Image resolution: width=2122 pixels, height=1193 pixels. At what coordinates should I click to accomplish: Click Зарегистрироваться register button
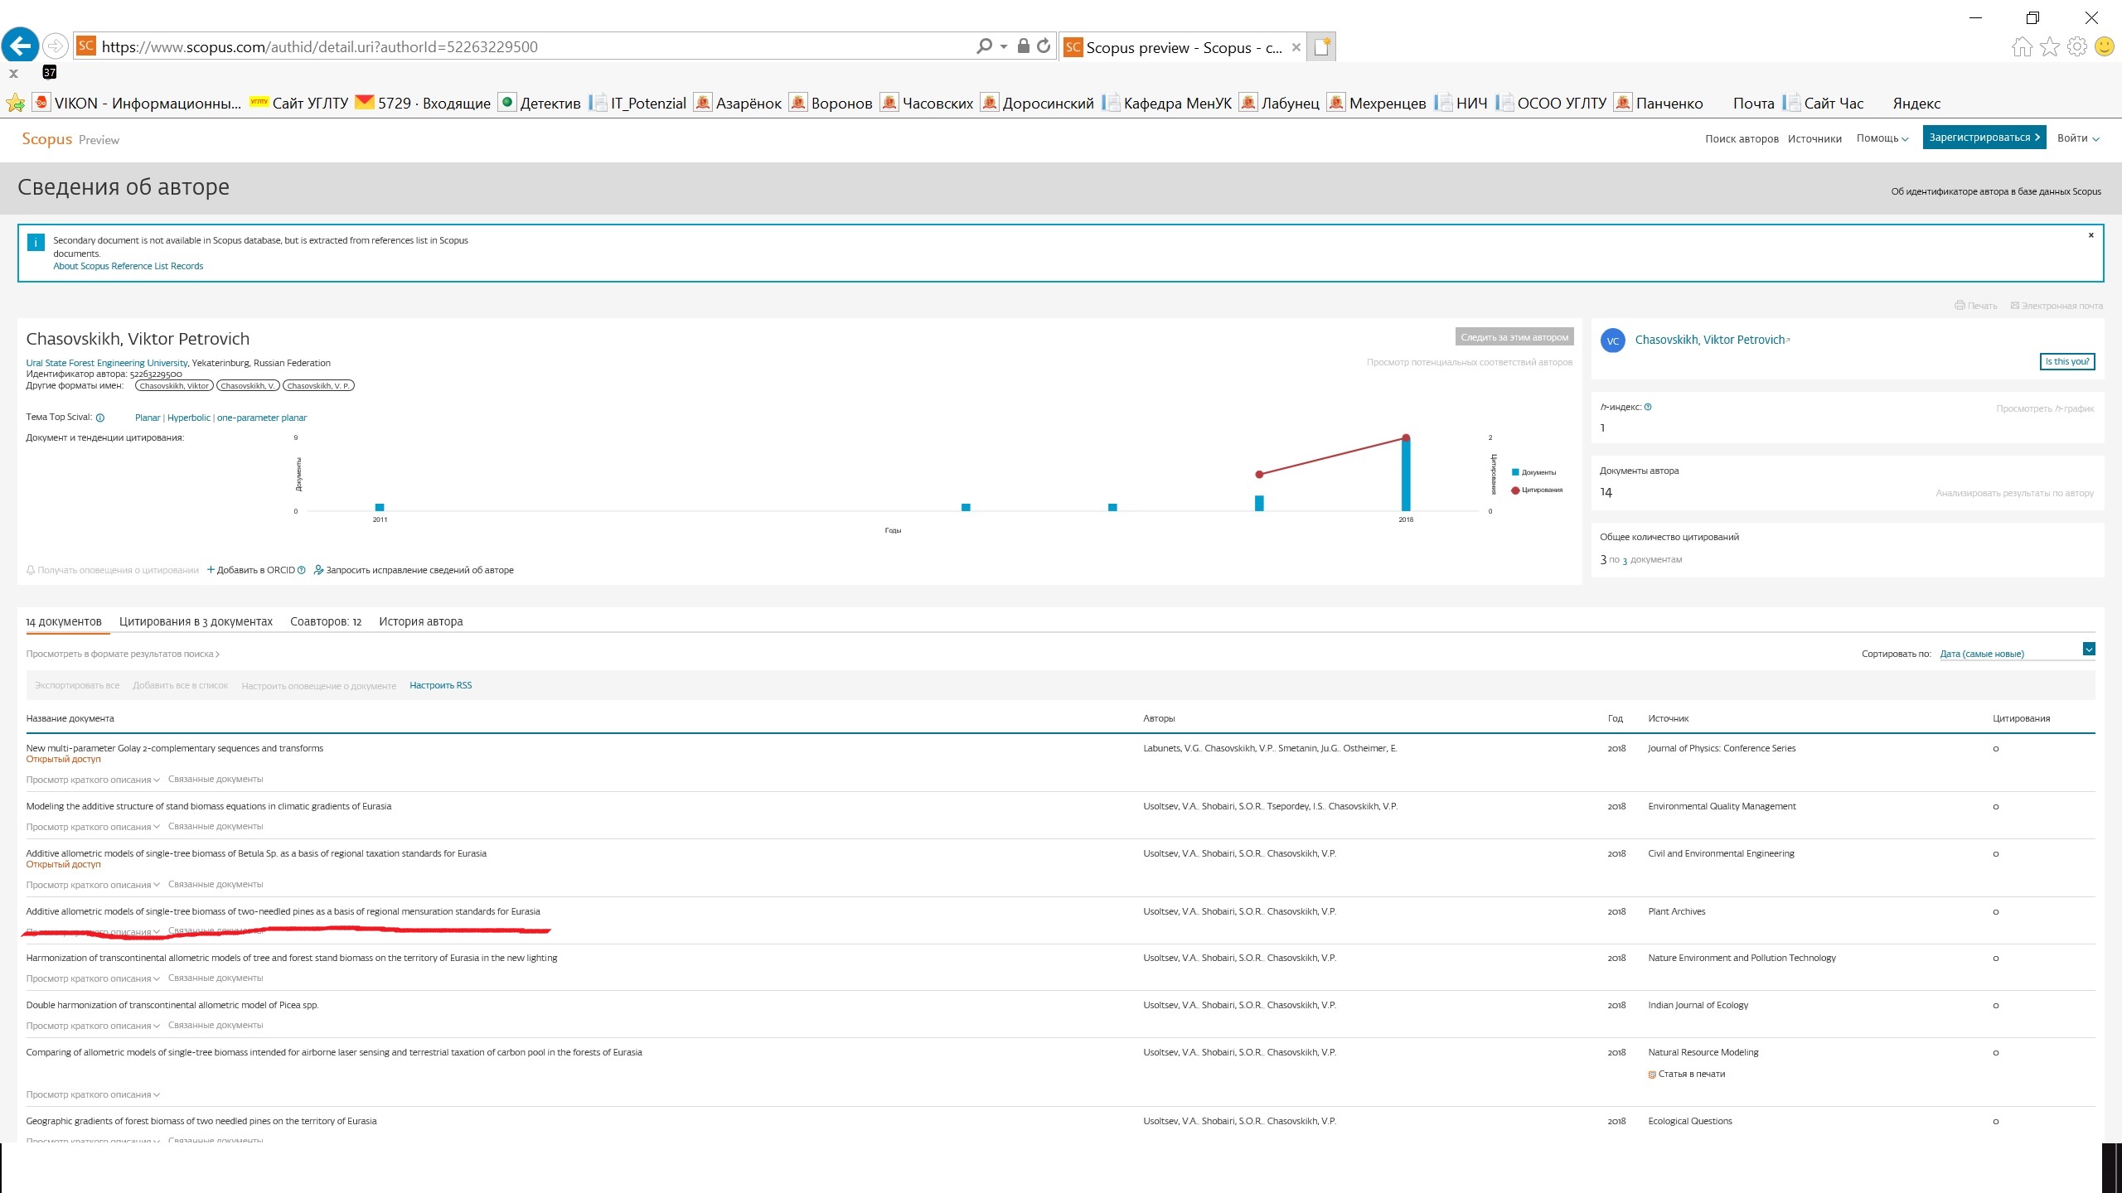(1984, 138)
